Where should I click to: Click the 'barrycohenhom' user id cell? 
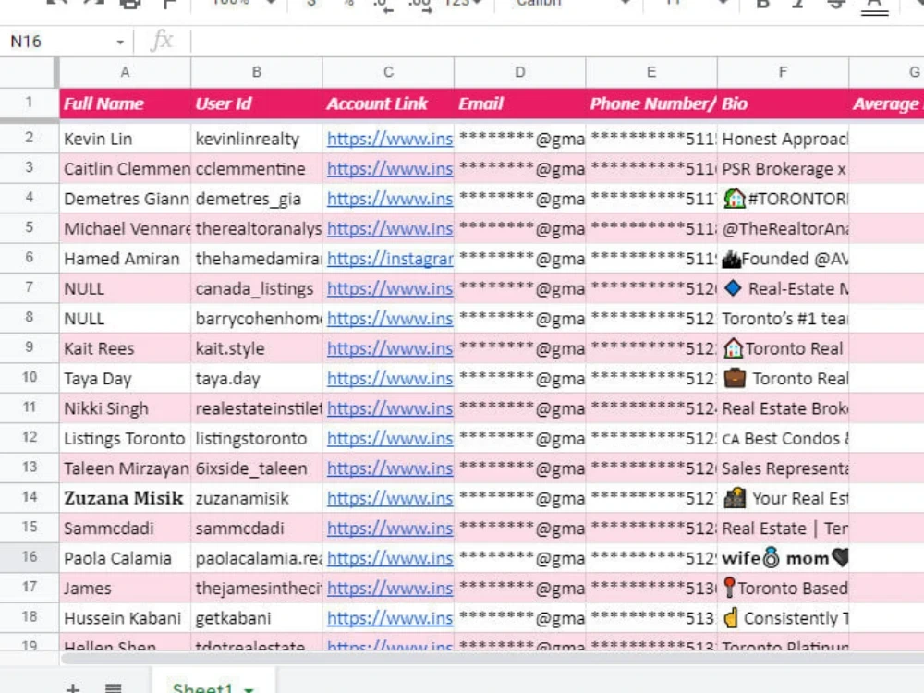click(256, 319)
